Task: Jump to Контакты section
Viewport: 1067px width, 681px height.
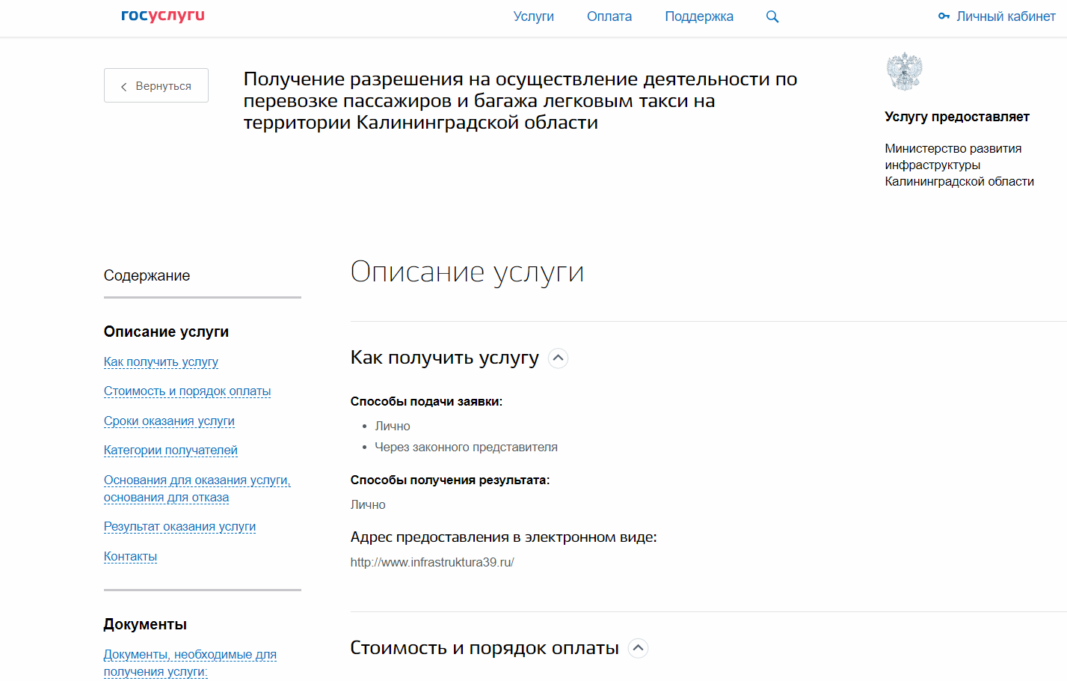Action: tap(130, 557)
